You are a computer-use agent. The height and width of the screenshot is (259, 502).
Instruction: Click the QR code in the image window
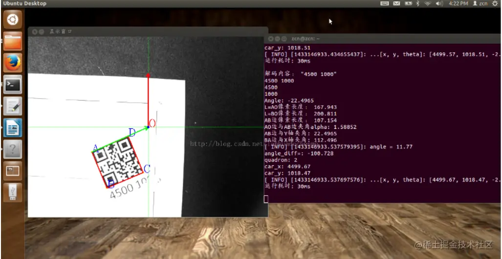click(x=117, y=163)
